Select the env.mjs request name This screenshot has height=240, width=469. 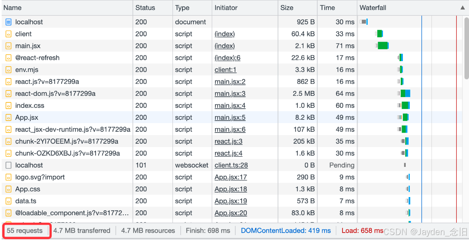coord(27,70)
